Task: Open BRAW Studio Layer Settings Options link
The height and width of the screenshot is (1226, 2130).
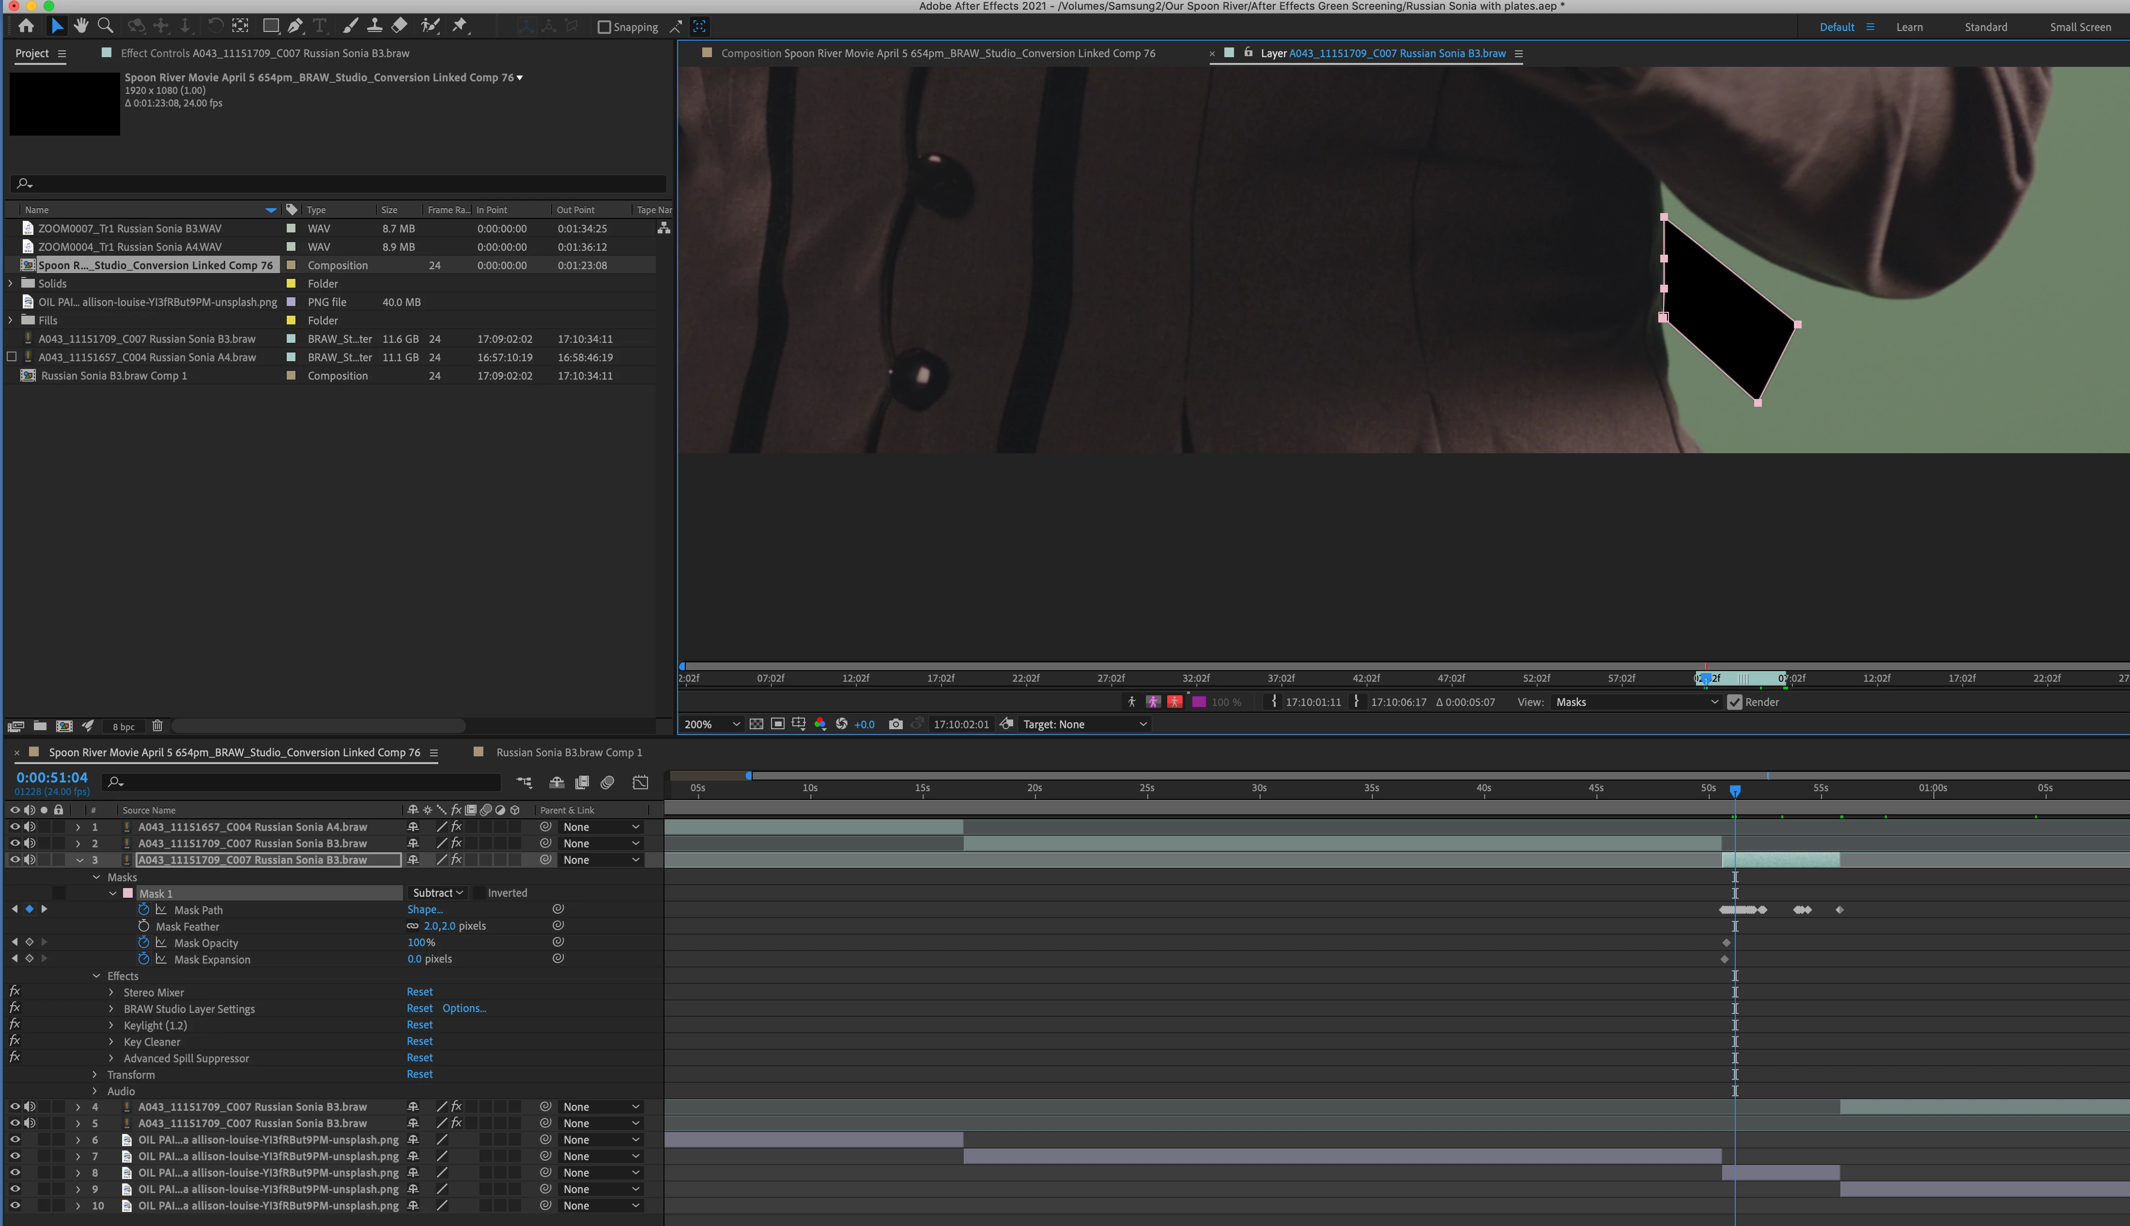Action: pyautogui.click(x=464, y=1008)
